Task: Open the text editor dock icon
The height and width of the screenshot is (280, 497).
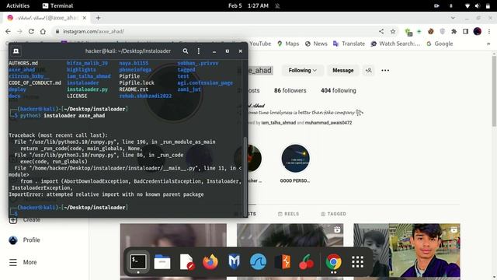Action: point(186,262)
